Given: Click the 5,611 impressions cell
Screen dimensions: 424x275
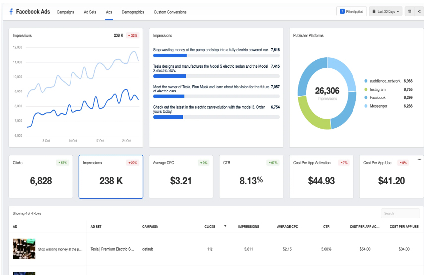Looking at the screenshot, I should [249, 249].
